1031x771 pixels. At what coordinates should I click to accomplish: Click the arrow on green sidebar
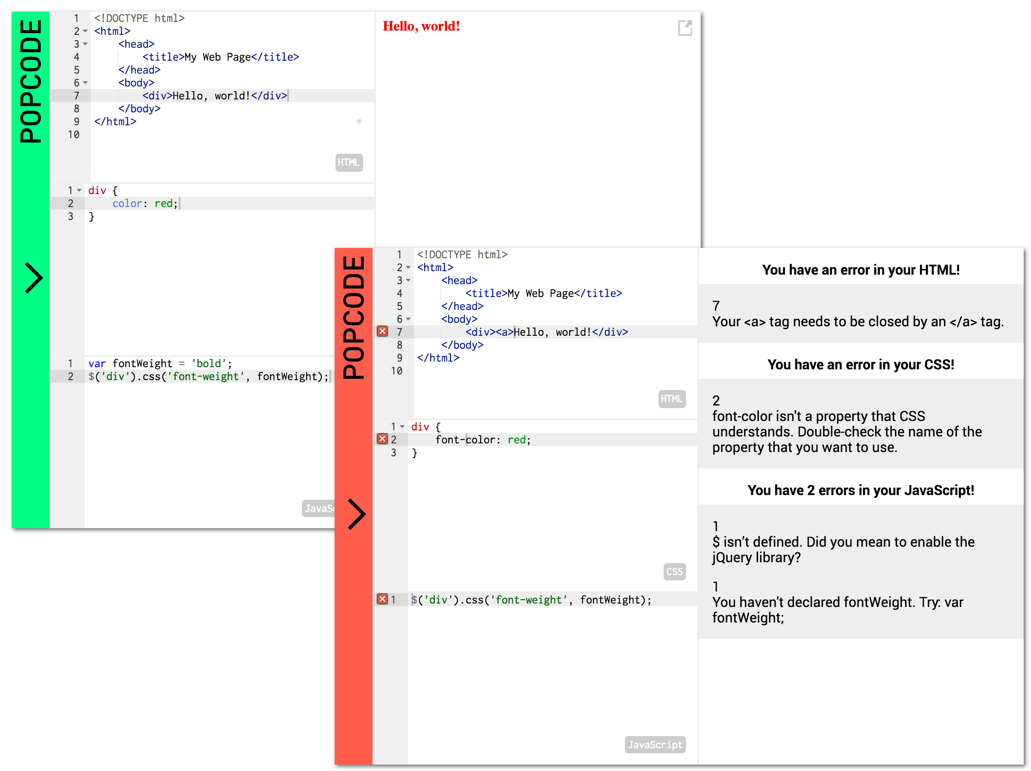[34, 278]
